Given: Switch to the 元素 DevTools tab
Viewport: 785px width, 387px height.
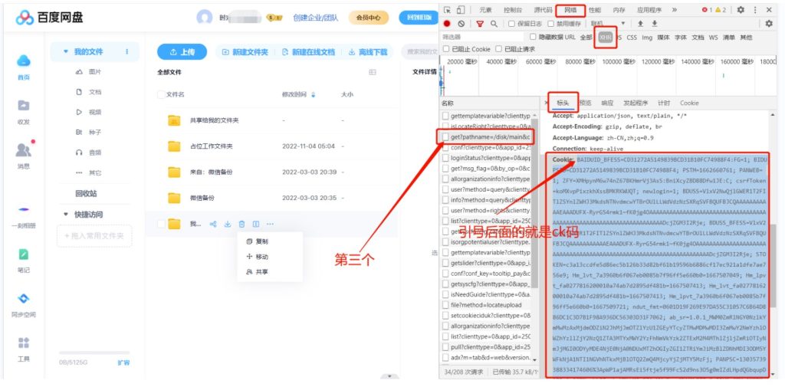Looking at the screenshot, I should (485, 9).
